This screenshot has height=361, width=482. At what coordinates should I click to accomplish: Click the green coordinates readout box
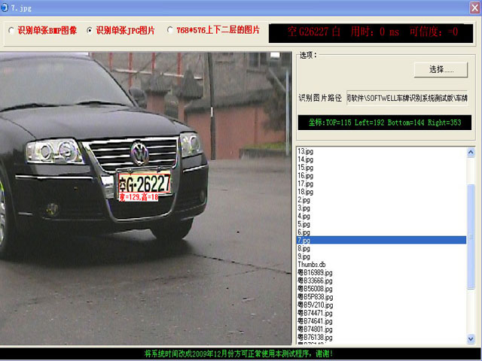pyautogui.click(x=385, y=122)
